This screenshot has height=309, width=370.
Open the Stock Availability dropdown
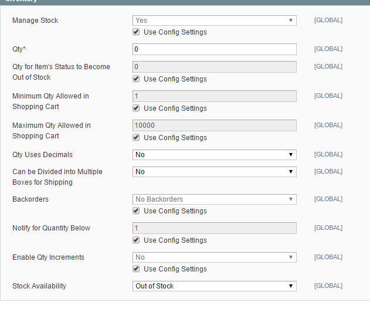click(214, 286)
